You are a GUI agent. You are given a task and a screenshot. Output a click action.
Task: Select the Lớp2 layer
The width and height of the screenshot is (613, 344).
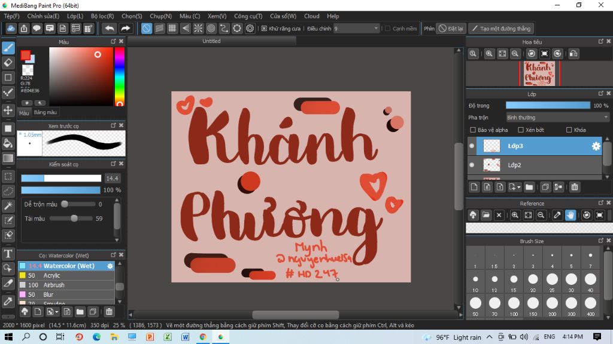coord(535,165)
